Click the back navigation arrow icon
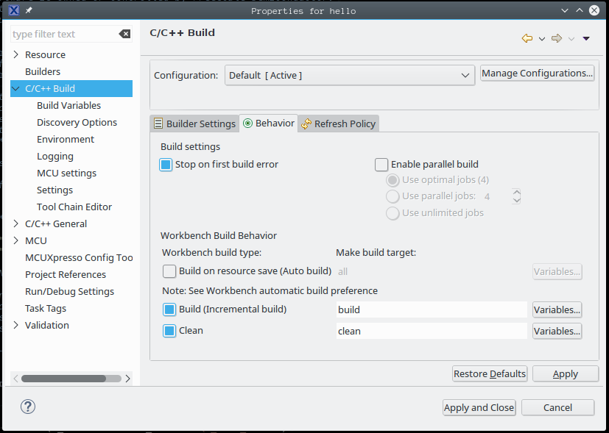 (527, 38)
